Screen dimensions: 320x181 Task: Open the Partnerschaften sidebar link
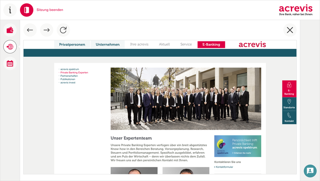(x=69, y=76)
